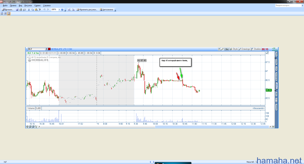Click the HLF symbol input box
Image resolution: width=304 pixels, height=164 pixels.
(x=36, y=49)
